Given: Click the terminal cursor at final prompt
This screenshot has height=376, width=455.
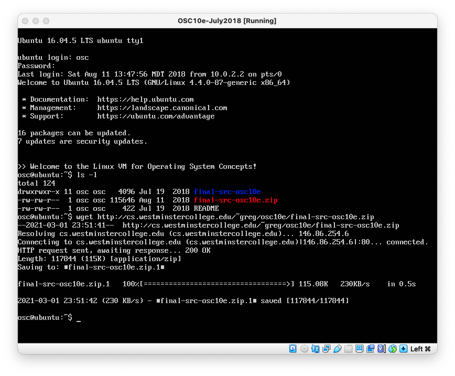Looking at the screenshot, I should pyautogui.click(x=79, y=320).
